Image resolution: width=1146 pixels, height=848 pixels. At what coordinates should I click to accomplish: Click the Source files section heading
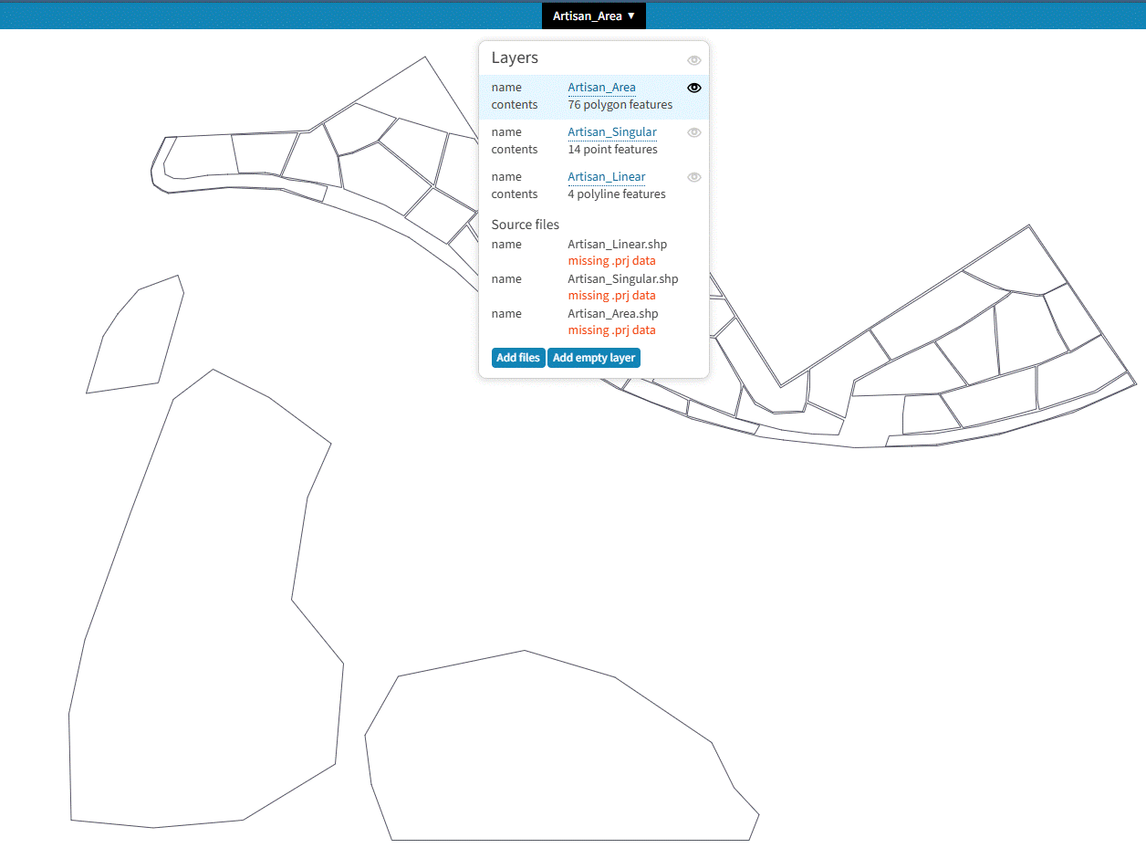pos(525,225)
